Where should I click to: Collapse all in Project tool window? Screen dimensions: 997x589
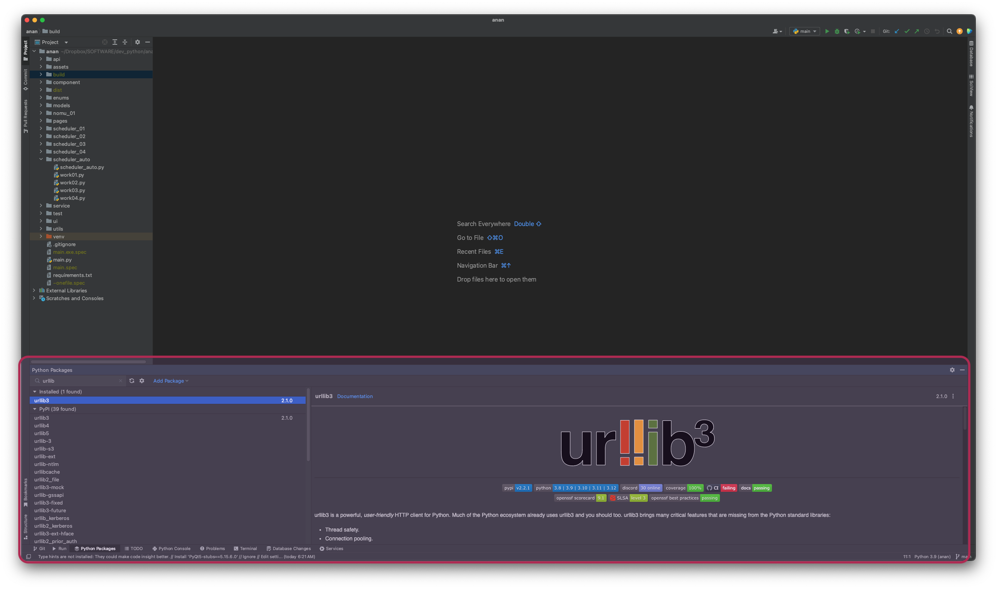pyautogui.click(x=125, y=42)
